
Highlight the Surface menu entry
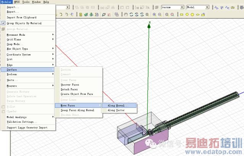point(28,69)
